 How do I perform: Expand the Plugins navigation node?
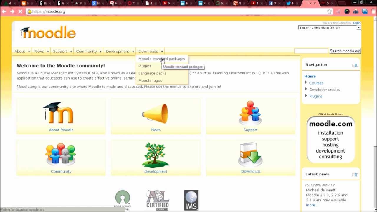coord(306,96)
